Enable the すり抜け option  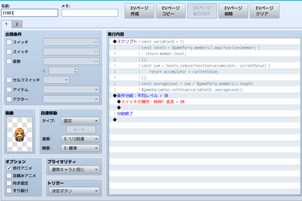(9, 191)
